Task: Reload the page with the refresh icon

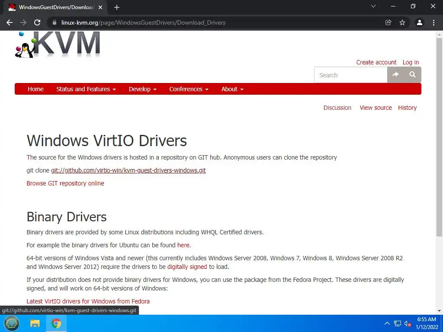Action: pos(37,22)
